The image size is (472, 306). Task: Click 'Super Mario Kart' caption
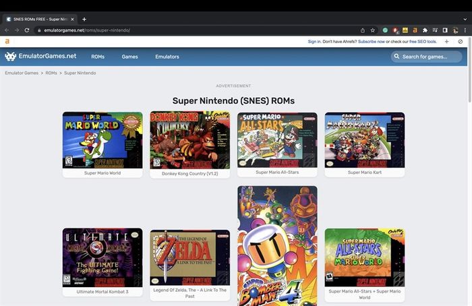pyautogui.click(x=365, y=173)
